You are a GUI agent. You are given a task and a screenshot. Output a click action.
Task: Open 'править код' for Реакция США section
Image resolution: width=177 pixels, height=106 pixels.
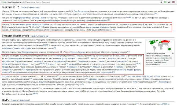(x=34, y=8)
